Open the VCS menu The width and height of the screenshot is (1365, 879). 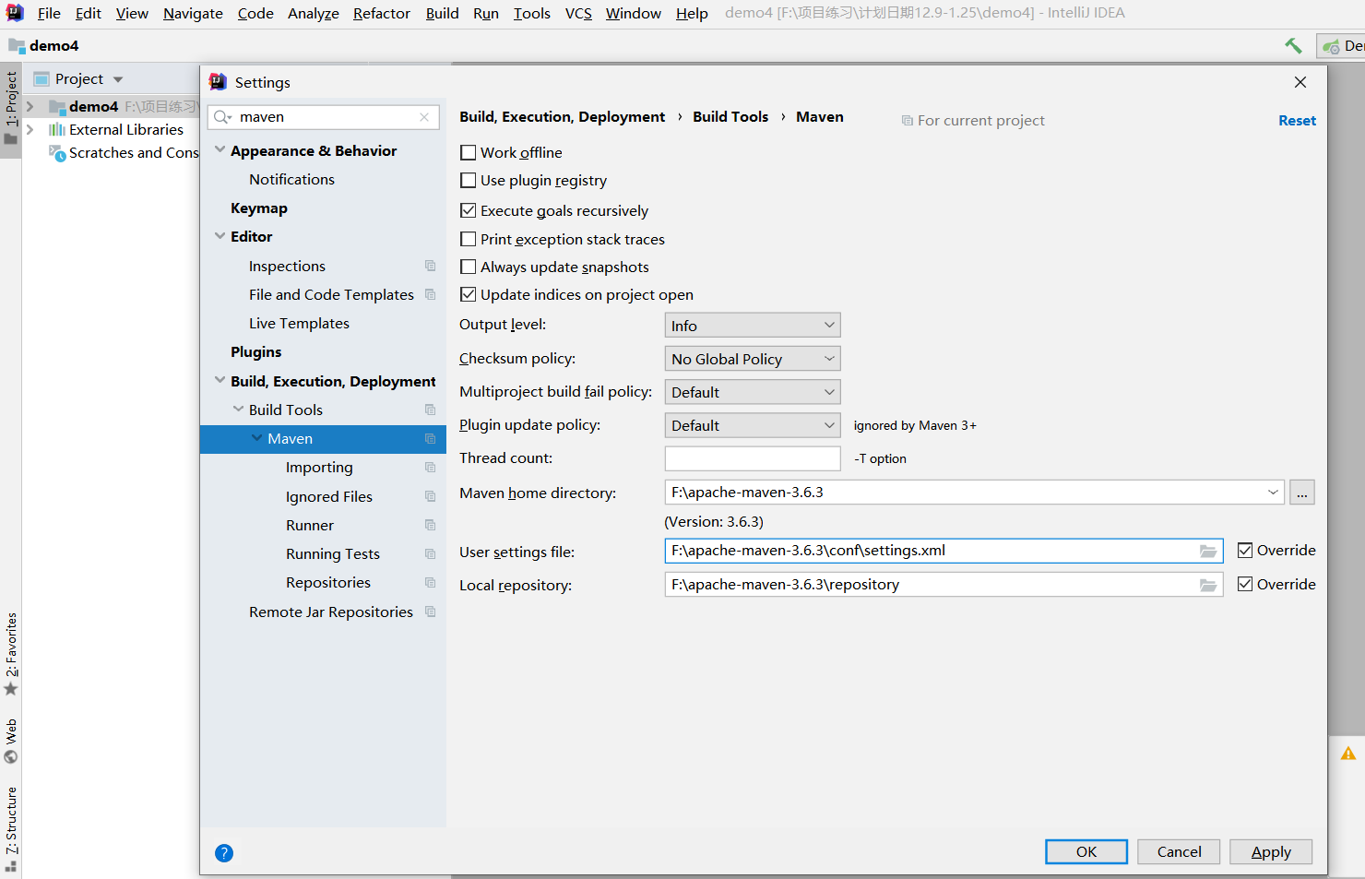[578, 13]
